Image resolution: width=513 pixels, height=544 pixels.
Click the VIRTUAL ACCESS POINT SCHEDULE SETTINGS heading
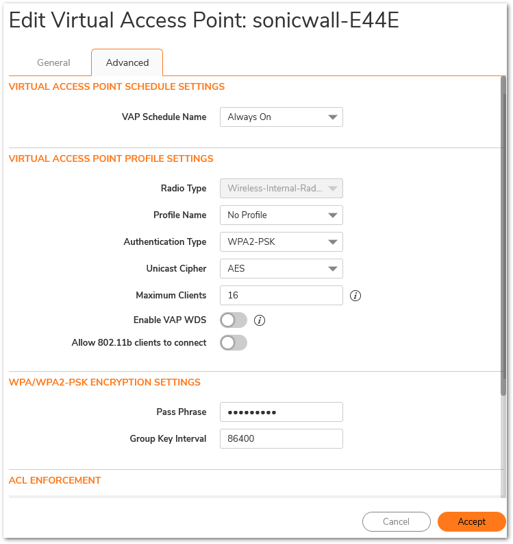(116, 86)
